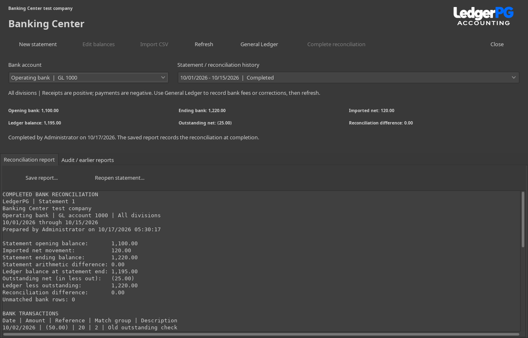Close the Banking Center window

497,44
